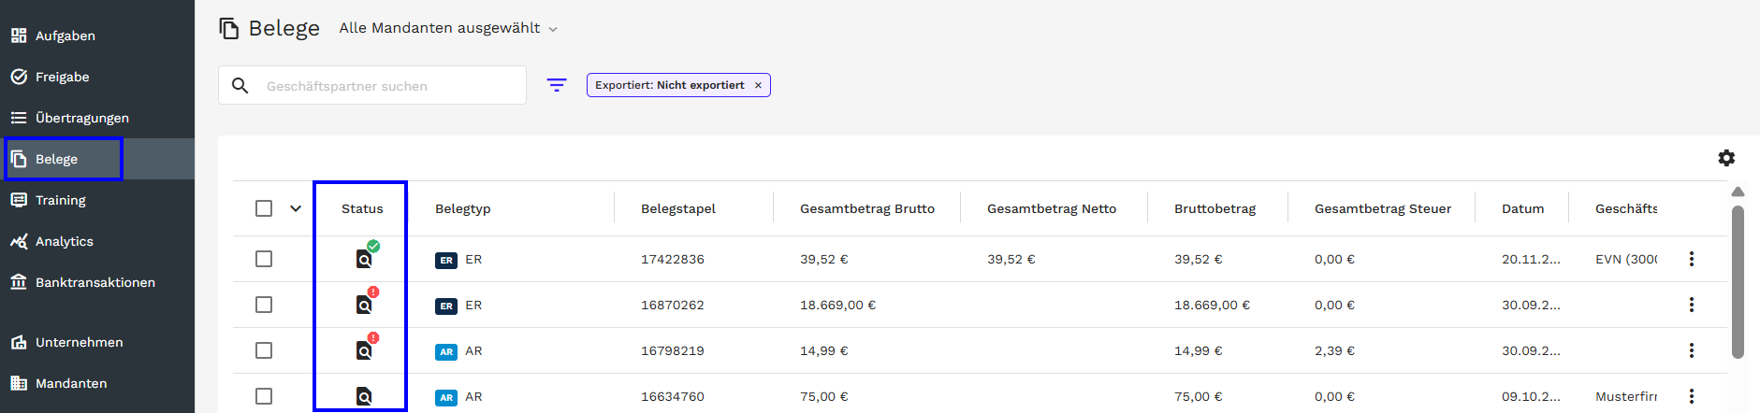Open three-dot menu for row 16798219
This screenshot has height=413, width=1760.
1691,350
